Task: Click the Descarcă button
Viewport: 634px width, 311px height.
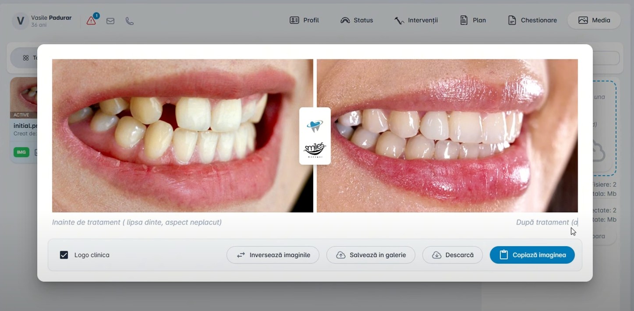Action: click(452, 254)
